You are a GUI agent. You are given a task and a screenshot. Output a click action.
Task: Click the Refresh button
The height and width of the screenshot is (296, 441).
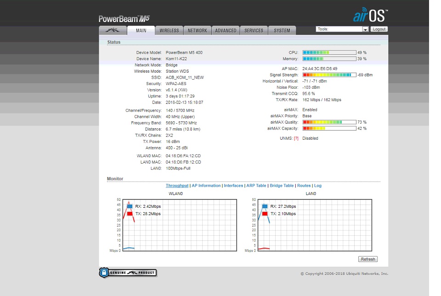[368, 259]
